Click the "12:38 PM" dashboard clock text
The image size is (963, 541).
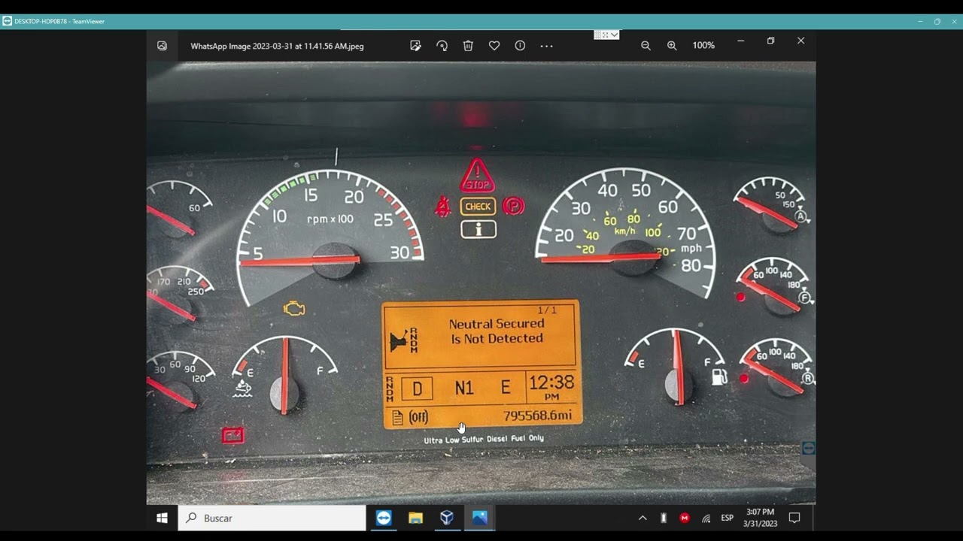(551, 386)
